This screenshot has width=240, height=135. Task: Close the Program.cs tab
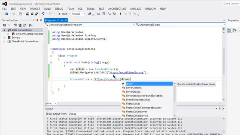[66, 20]
